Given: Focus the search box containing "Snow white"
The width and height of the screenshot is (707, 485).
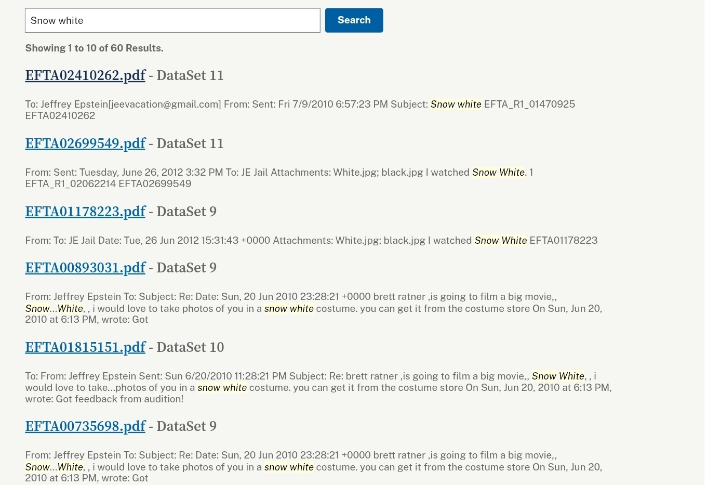Looking at the screenshot, I should pos(172,20).
